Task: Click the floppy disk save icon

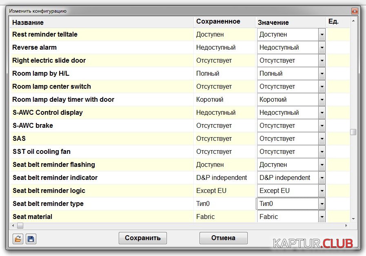Action: [x=31, y=239]
